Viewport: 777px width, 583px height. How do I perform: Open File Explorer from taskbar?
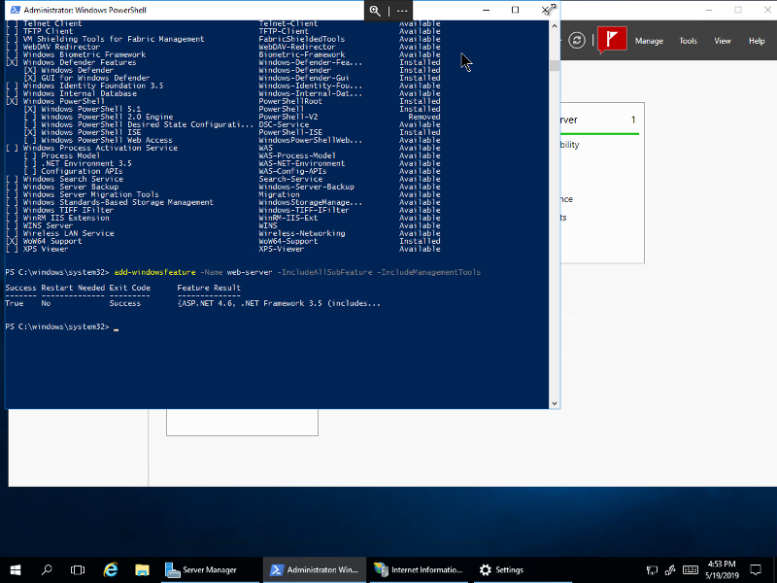coord(142,569)
